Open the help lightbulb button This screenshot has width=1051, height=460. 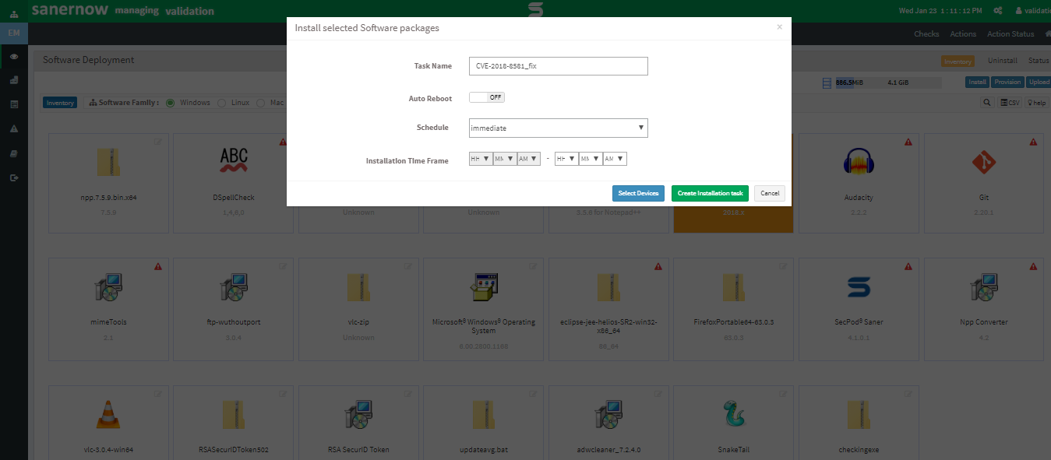pyautogui.click(x=1036, y=103)
